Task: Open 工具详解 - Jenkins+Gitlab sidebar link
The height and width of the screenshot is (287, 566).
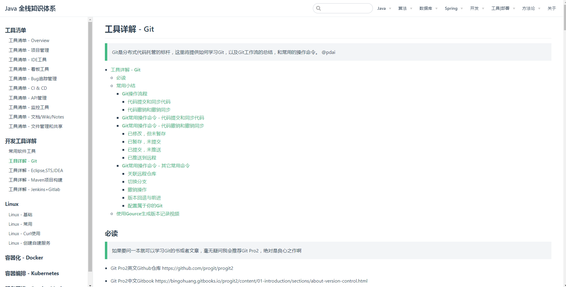Action: coord(34,189)
